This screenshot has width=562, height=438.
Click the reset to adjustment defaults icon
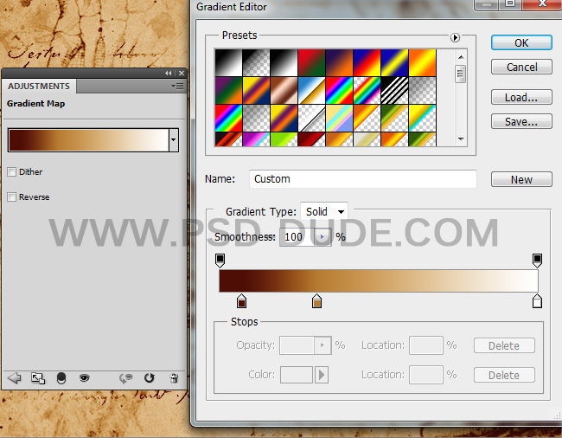[149, 377]
